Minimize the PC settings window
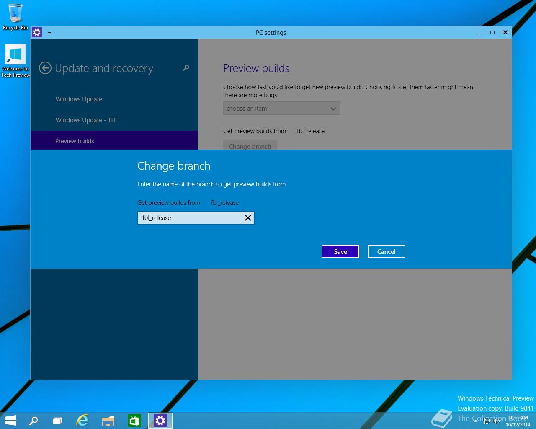Image resolution: width=536 pixels, height=429 pixels. pos(479,32)
